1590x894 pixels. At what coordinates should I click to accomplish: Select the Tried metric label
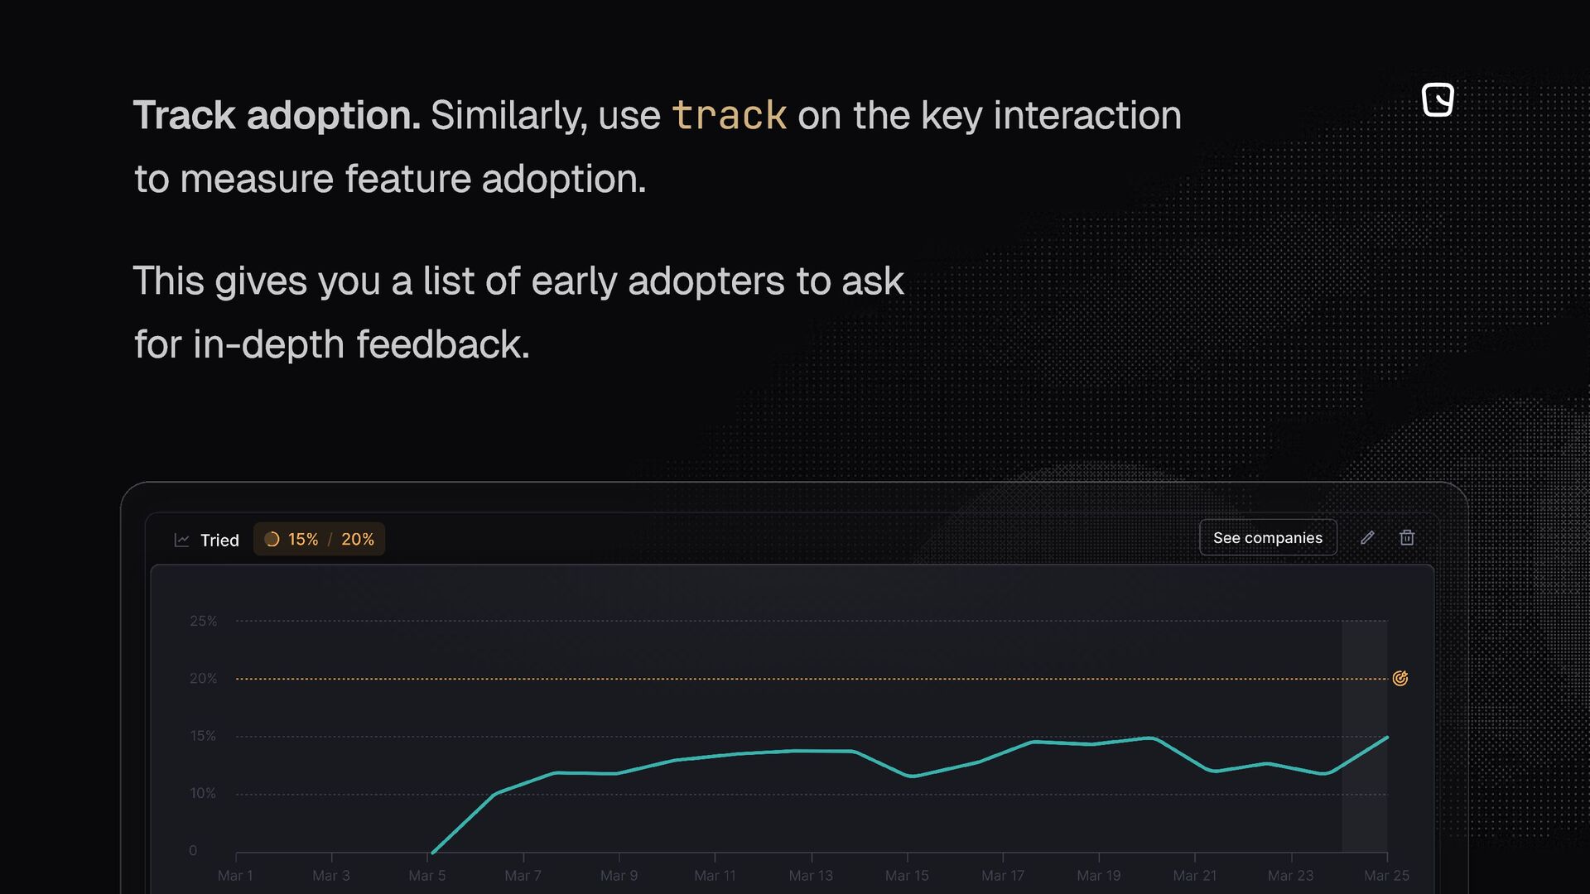[x=219, y=541]
